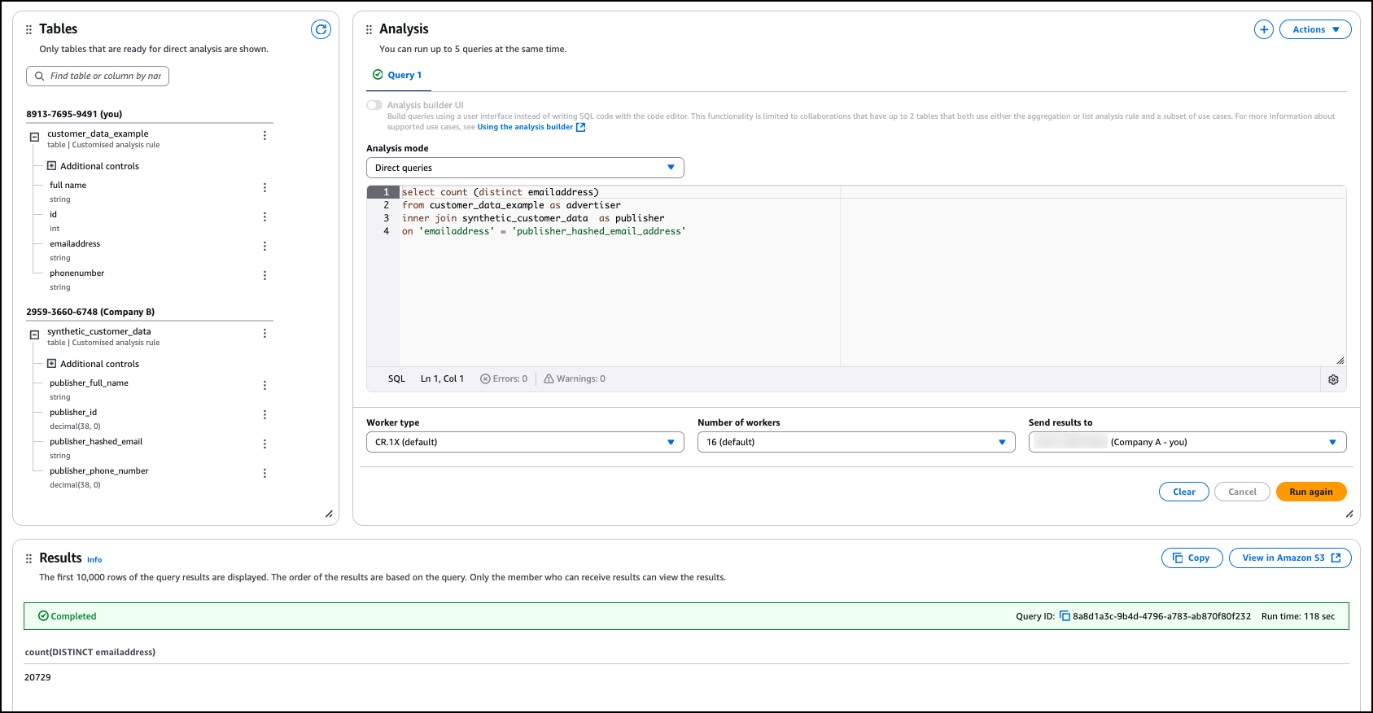The height and width of the screenshot is (713, 1373).
Task: Open the code editor settings gear
Action: [1333, 379]
